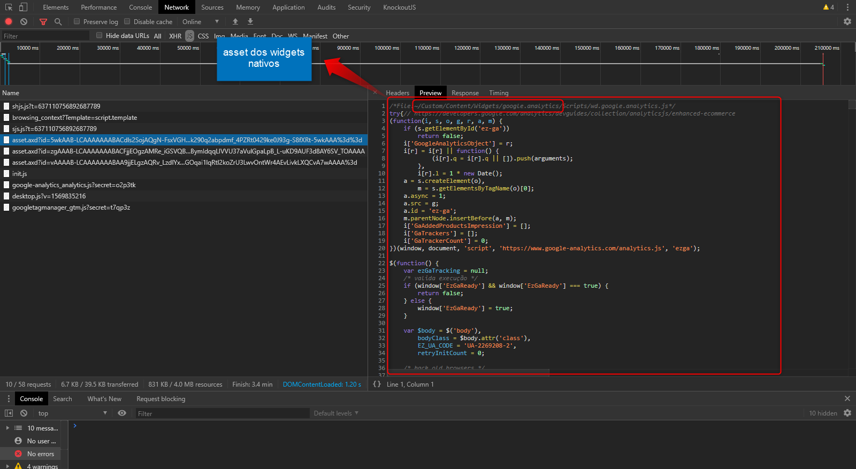This screenshot has width=856, height=469.
Task: Select the sjs.js request row
Action: point(184,129)
